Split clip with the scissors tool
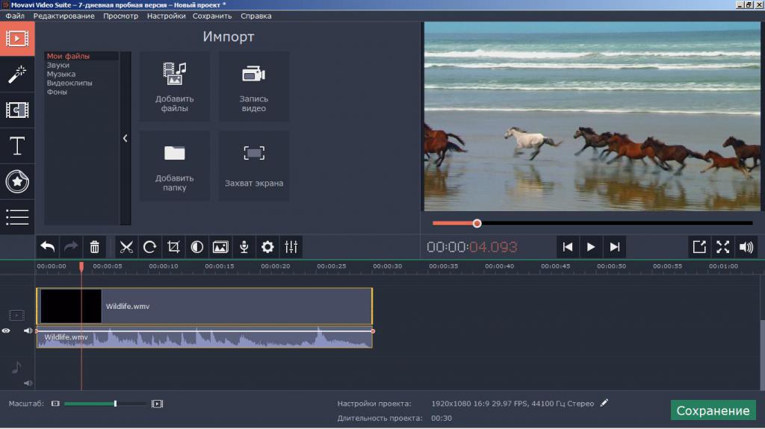 click(126, 247)
